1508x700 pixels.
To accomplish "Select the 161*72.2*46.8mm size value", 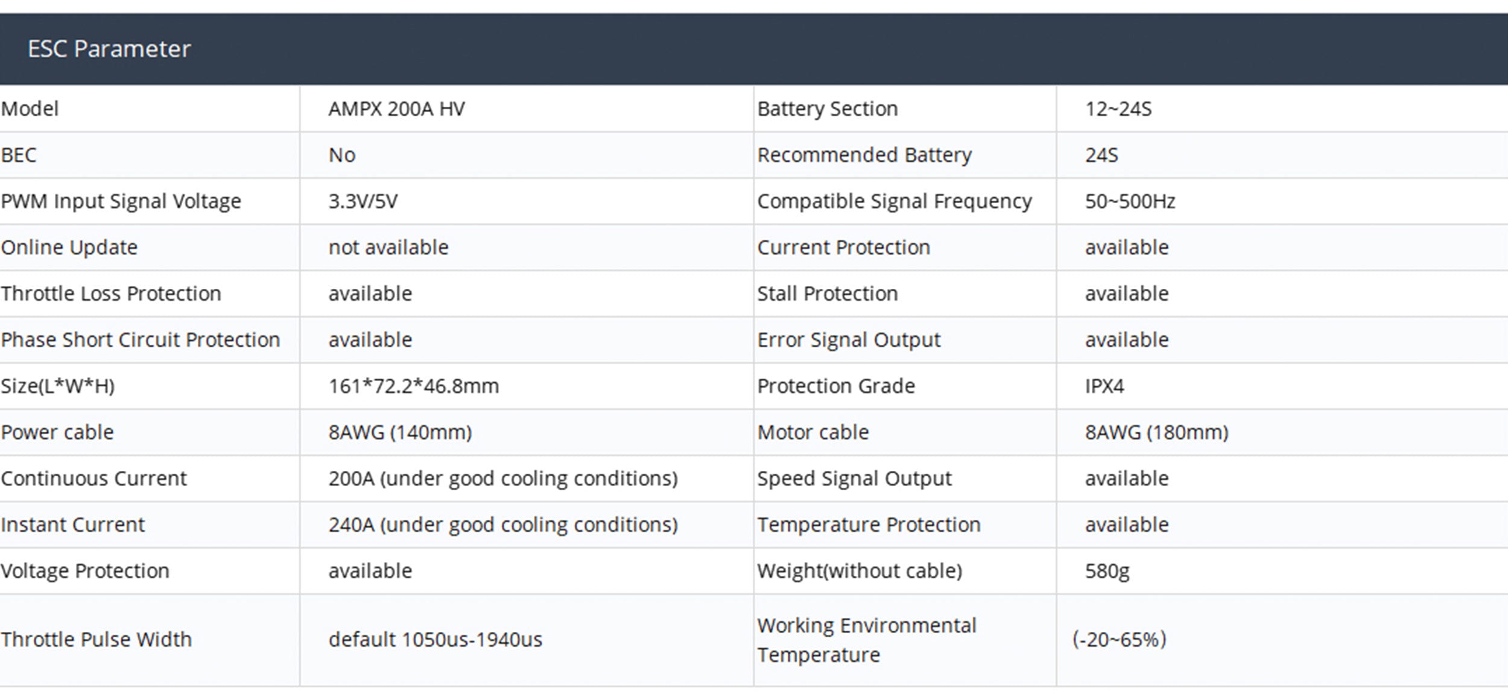I will pos(413,386).
